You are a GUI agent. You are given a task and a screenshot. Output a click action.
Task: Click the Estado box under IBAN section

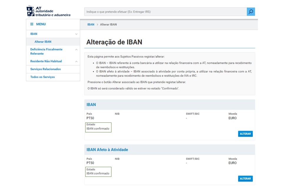point(98,127)
